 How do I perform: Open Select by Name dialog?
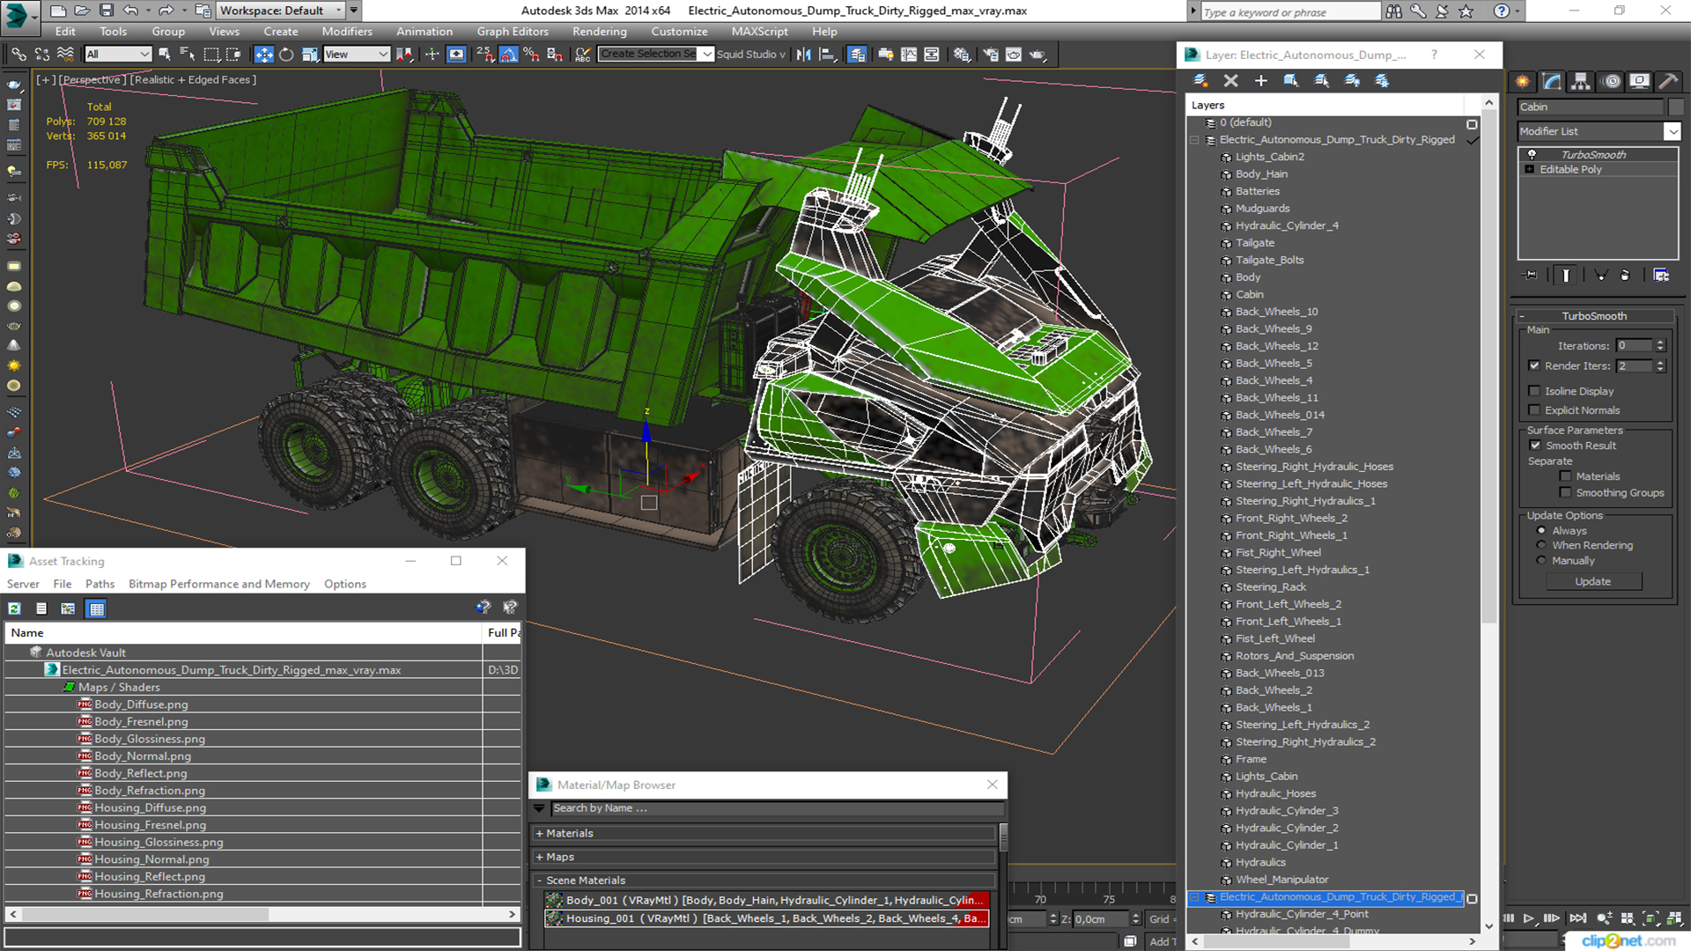[x=187, y=55]
